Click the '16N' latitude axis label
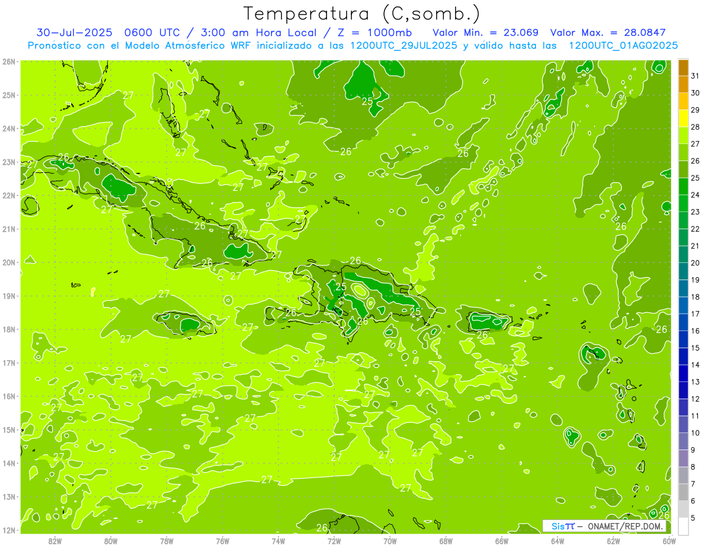This screenshot has height=549, width=711. click(9, 396)
